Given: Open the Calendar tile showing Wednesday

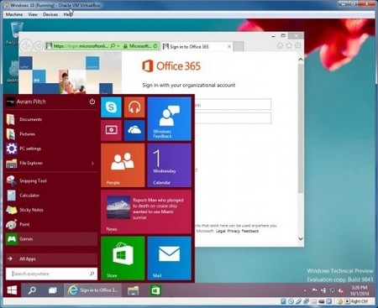Looking at the screenshot, I should 170,165.
